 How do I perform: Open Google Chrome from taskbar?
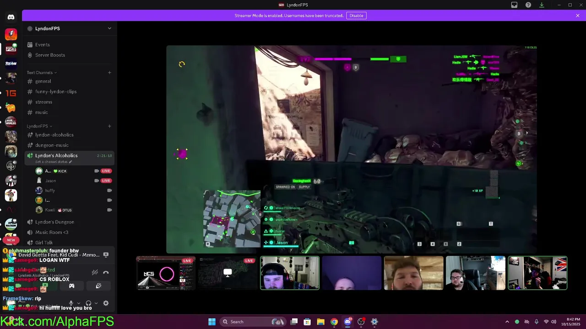click(334, 322)
